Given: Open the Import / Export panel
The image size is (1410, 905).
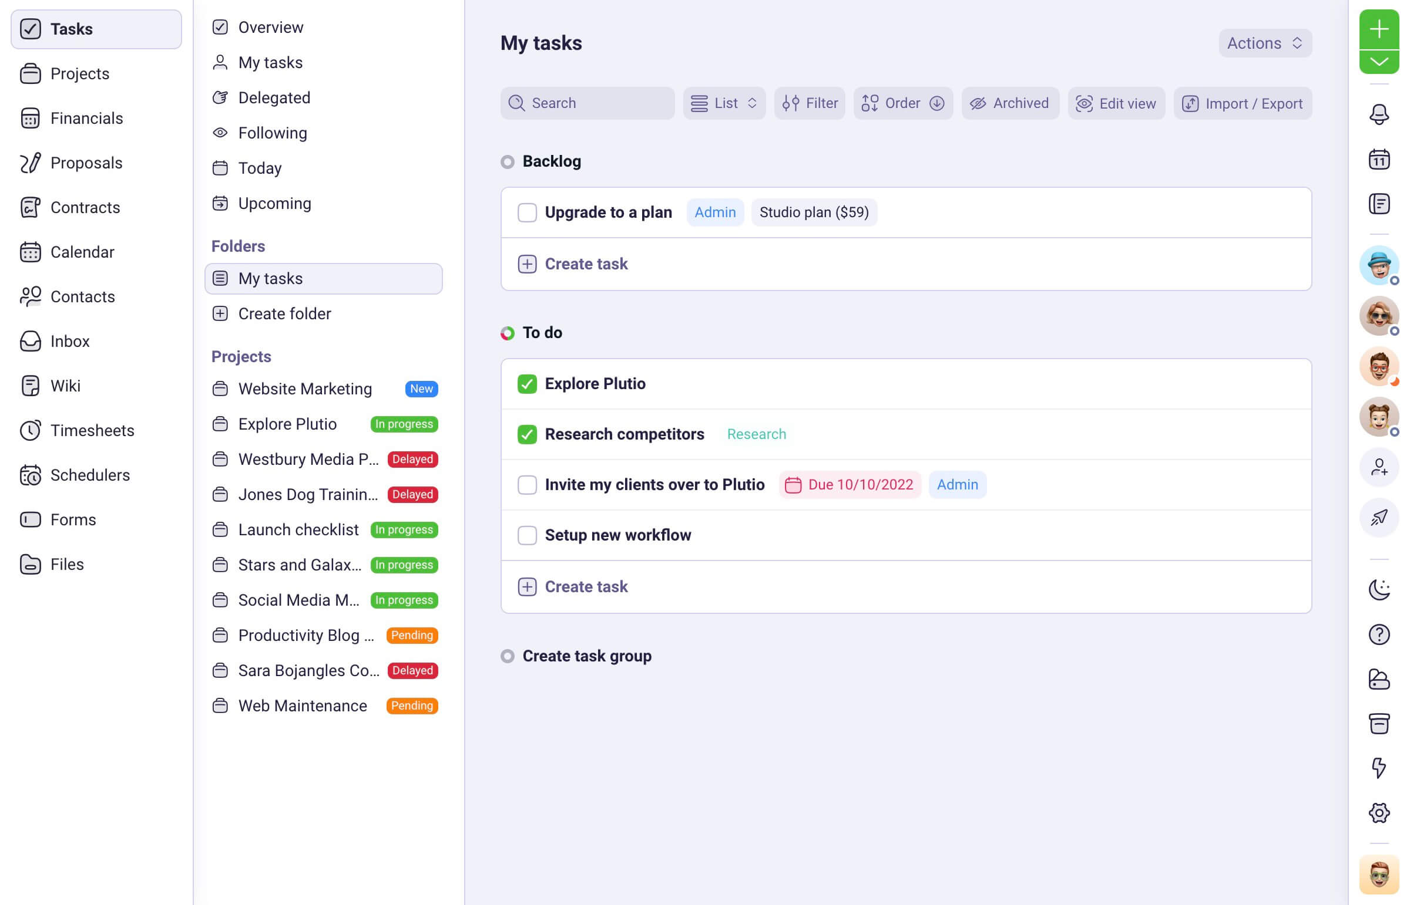Looking at the screenshot, I should click(1243, 103).
